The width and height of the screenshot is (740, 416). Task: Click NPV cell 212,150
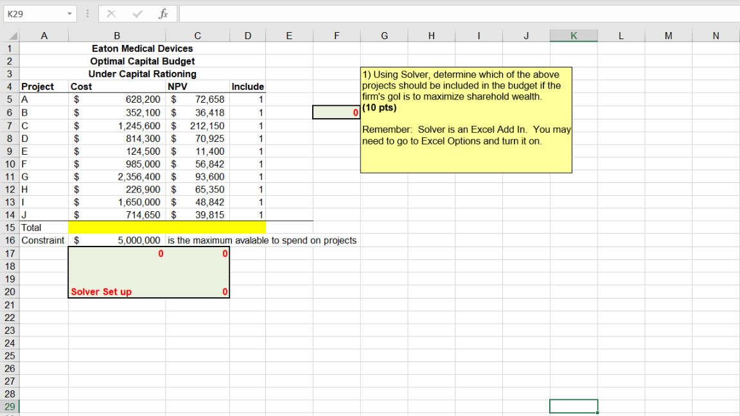tap(198, 126)
